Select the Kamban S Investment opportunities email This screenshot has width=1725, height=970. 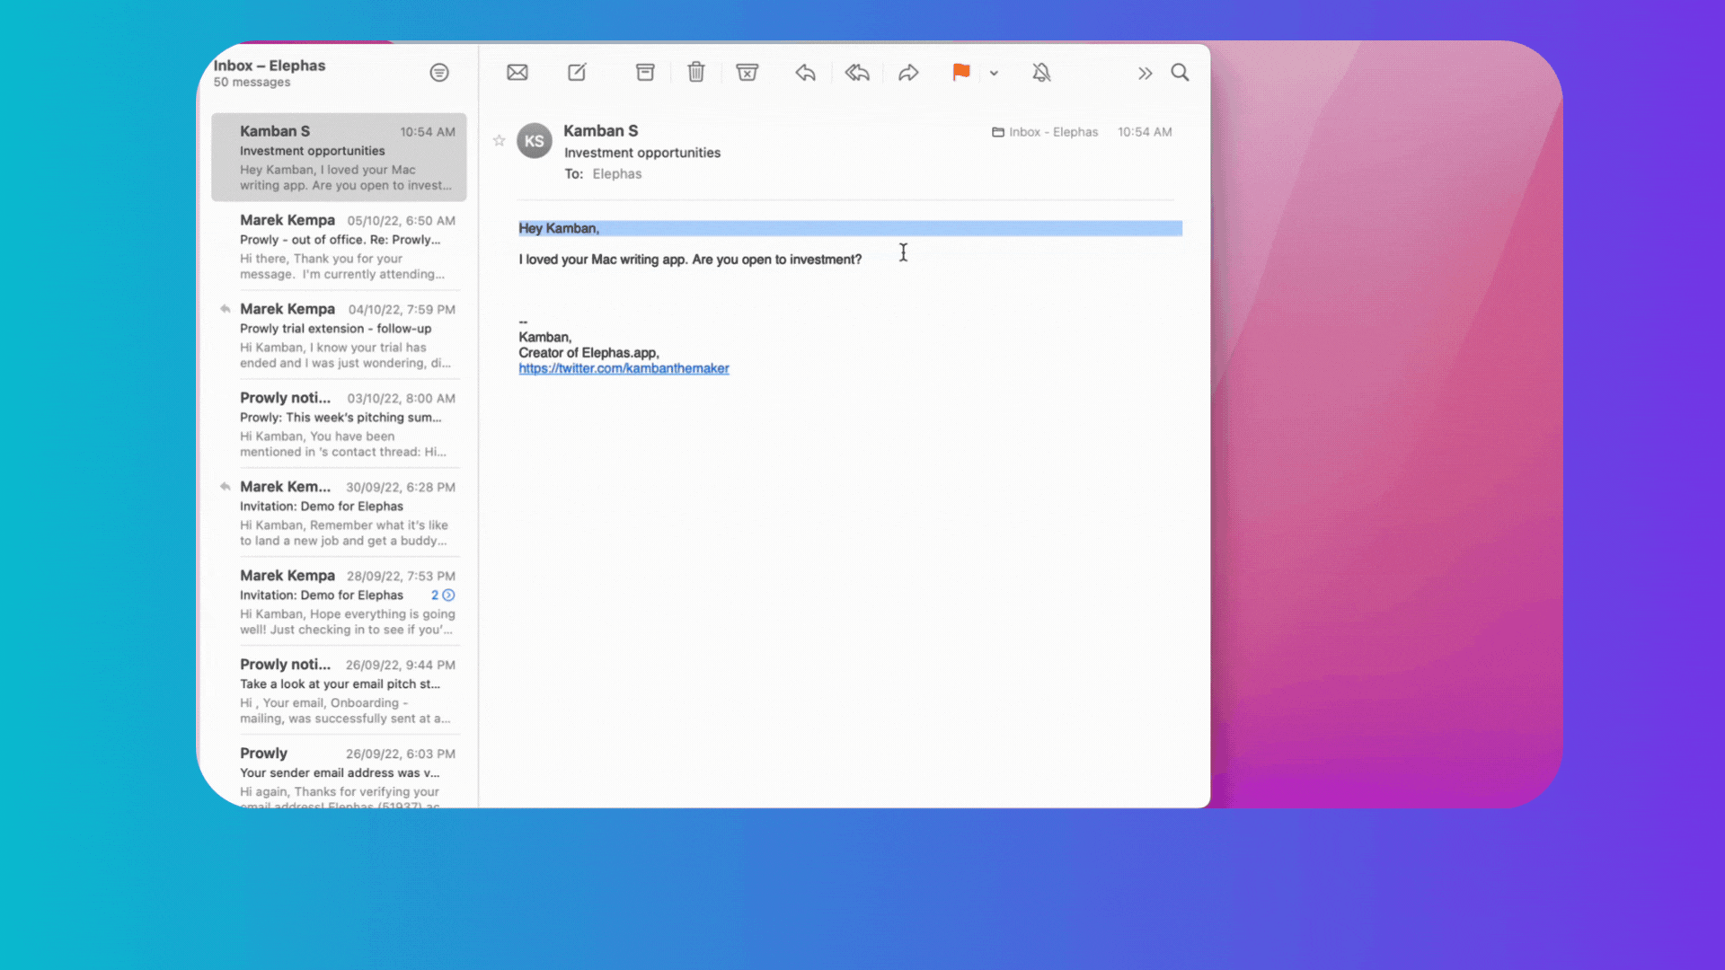coord(339,157)
